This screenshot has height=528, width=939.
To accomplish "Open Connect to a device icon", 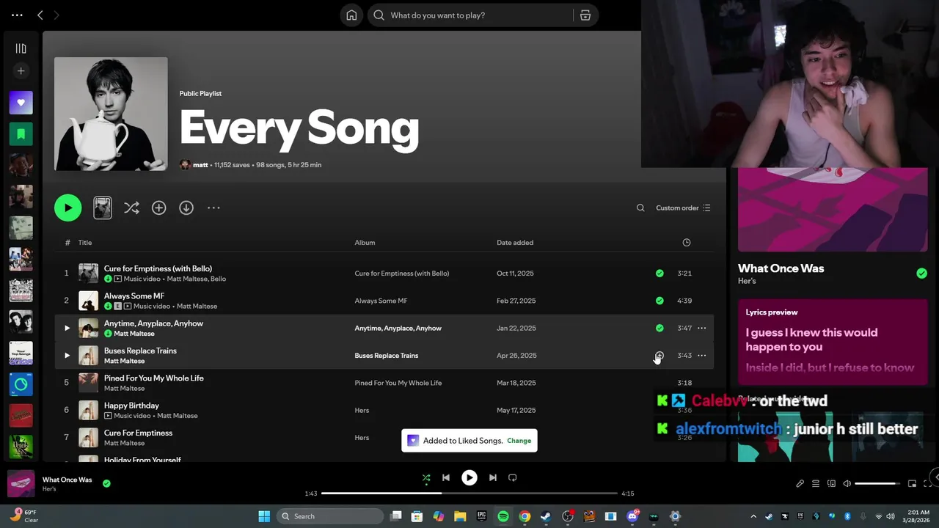I will coord(831,483).
